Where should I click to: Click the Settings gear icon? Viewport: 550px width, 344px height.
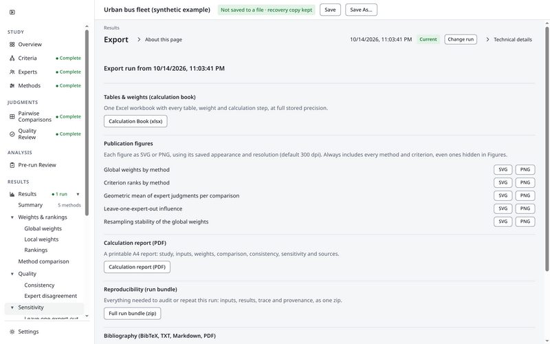click(x=12, y=332)
